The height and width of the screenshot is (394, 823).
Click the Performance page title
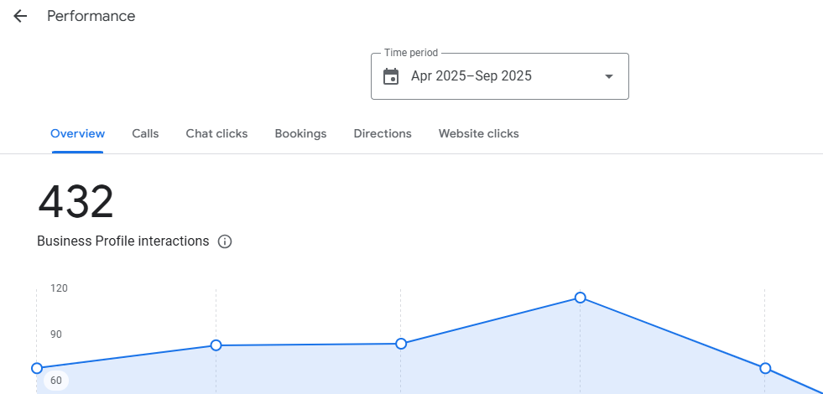coord(91,16)
